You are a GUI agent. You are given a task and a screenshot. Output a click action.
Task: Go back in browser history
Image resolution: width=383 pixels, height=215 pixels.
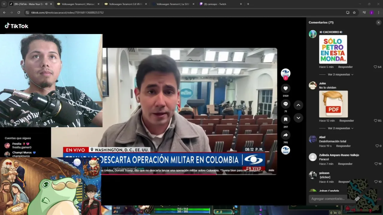pos(4,13)
